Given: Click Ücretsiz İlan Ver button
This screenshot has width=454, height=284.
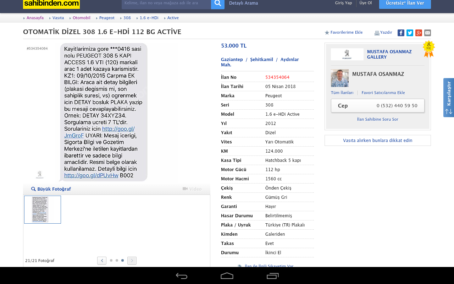Looking at the screenshot, I should (x=405, y=4).
